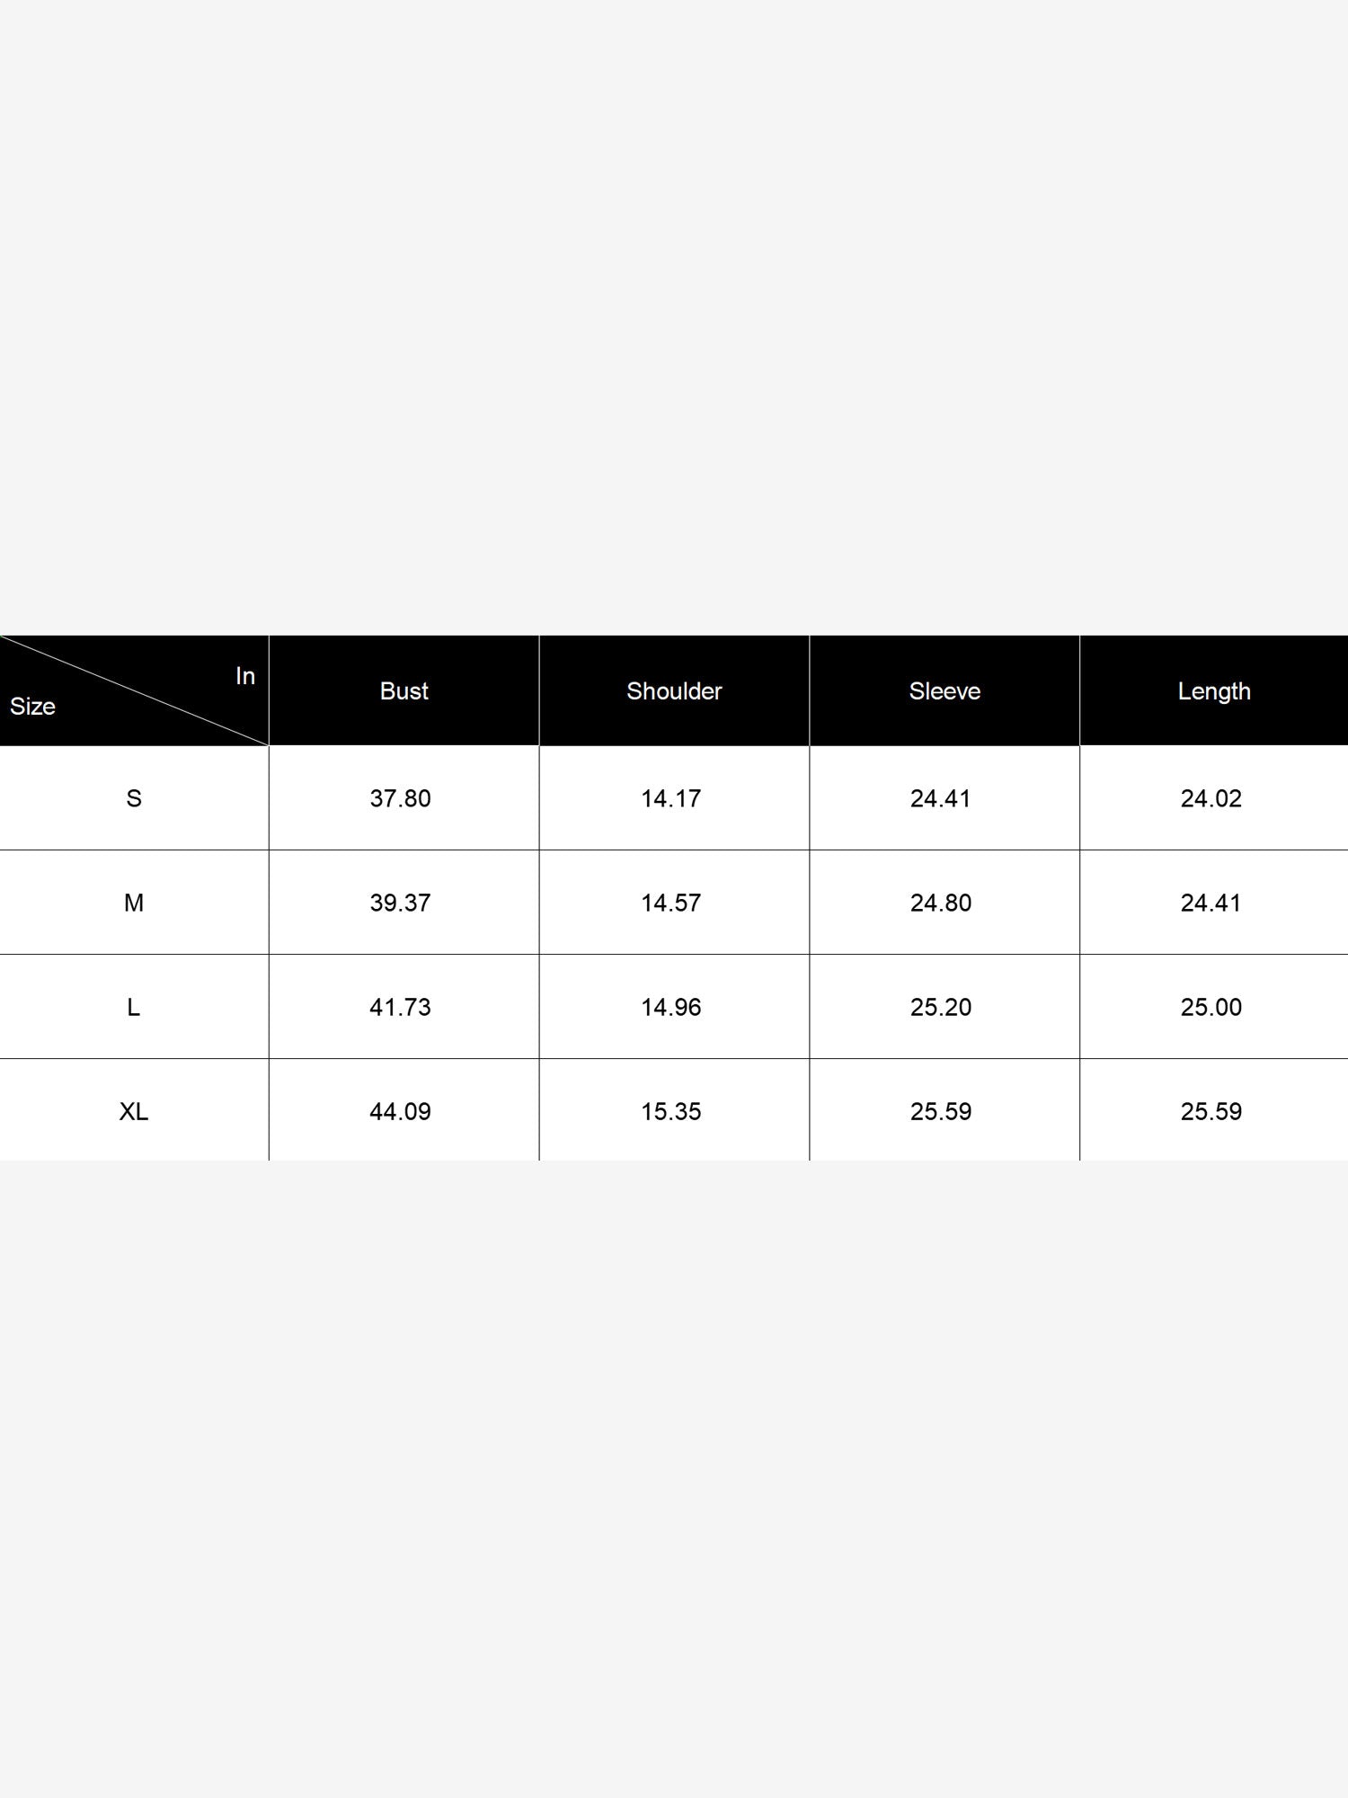The image size is (1348, 1798).
Task: Click length value 25.00
Action: [x=1211, y=1007]
